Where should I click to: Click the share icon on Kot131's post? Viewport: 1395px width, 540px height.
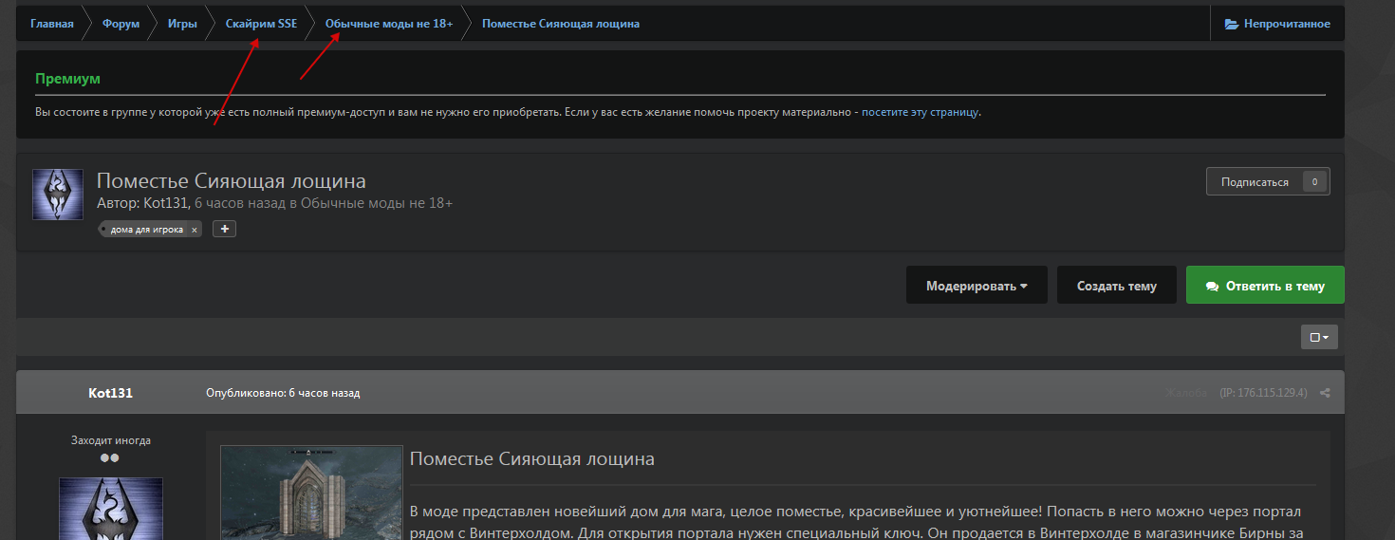[x=1325, y=393]
